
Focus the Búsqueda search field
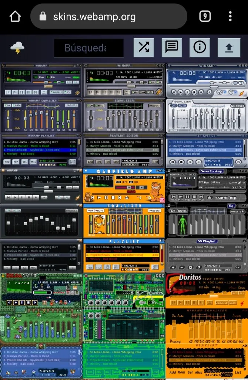89,48
